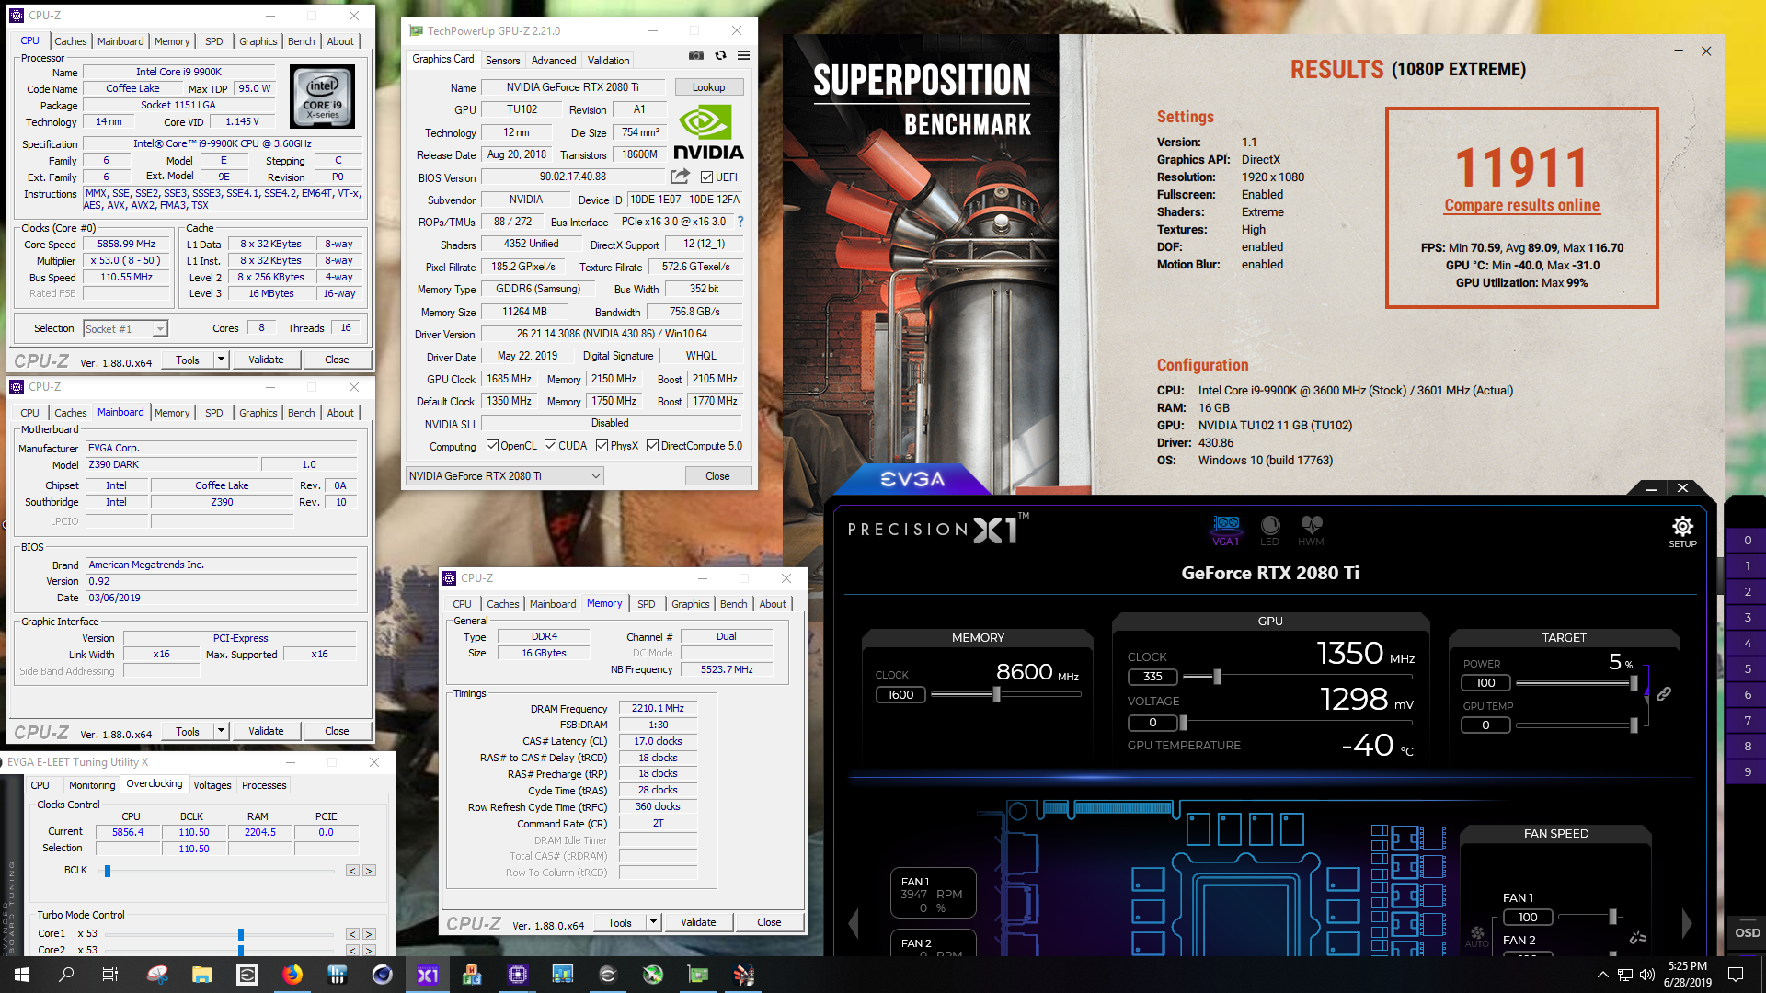The width and height of the screenshot is (1766, 993).
Task: Open the notification center on taskbar
Action: pos(1736,975)
